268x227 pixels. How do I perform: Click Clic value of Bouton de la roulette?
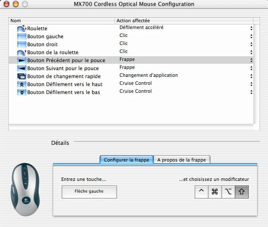[x=124, y=51]
